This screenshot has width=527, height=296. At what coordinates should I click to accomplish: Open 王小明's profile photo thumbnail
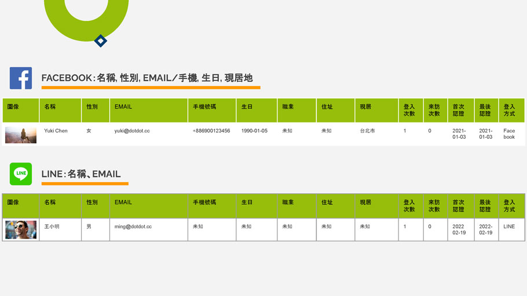[21, 230]
